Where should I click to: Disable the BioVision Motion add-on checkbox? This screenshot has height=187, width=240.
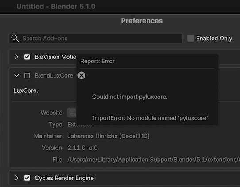27,57
